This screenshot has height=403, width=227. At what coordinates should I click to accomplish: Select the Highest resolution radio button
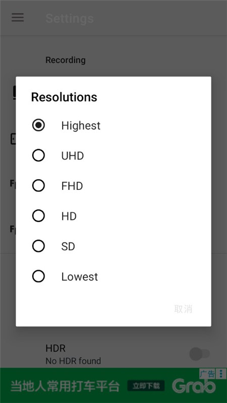(38, 125)
